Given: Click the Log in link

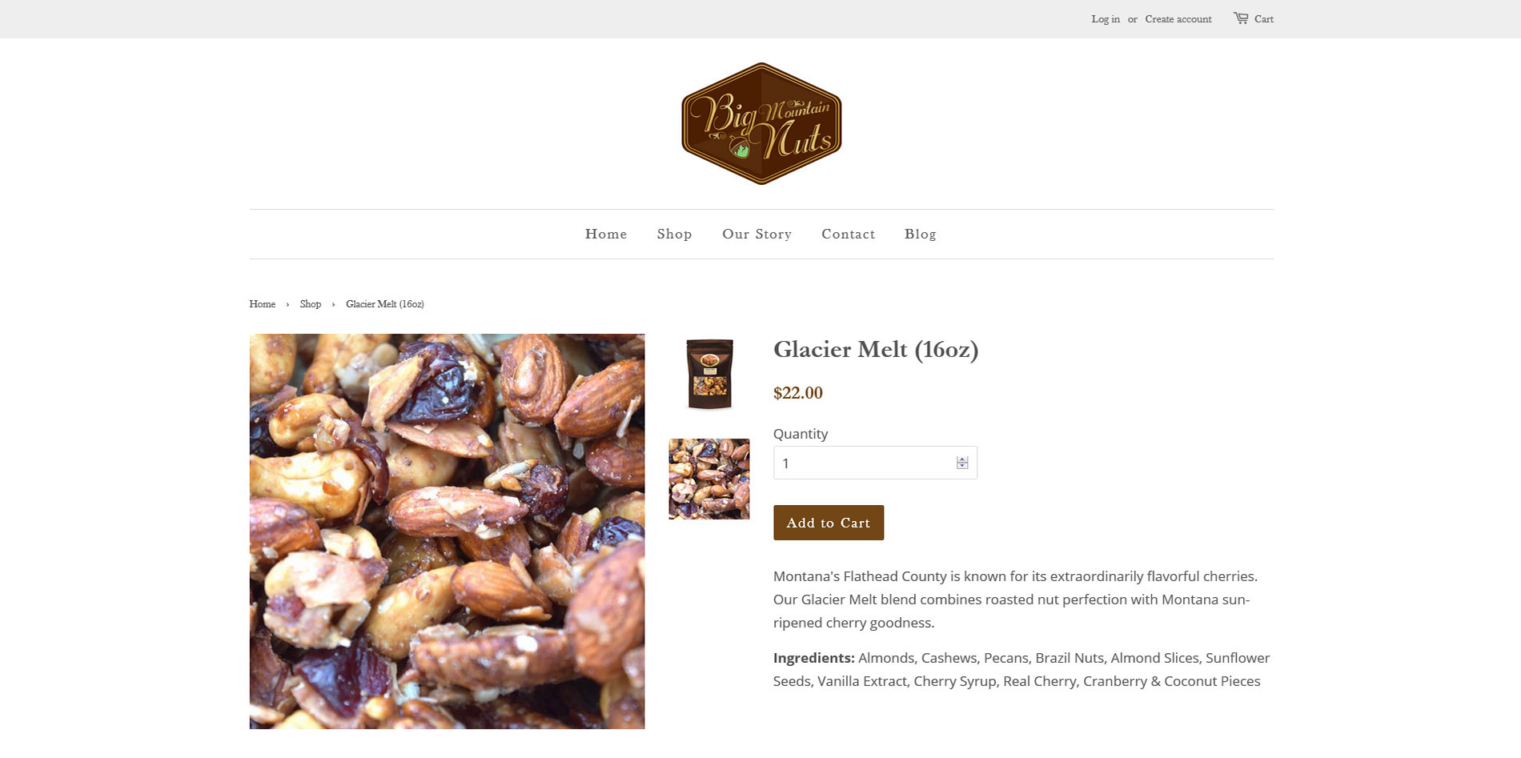Looking at the screenshot, I should click(1106, 19).
